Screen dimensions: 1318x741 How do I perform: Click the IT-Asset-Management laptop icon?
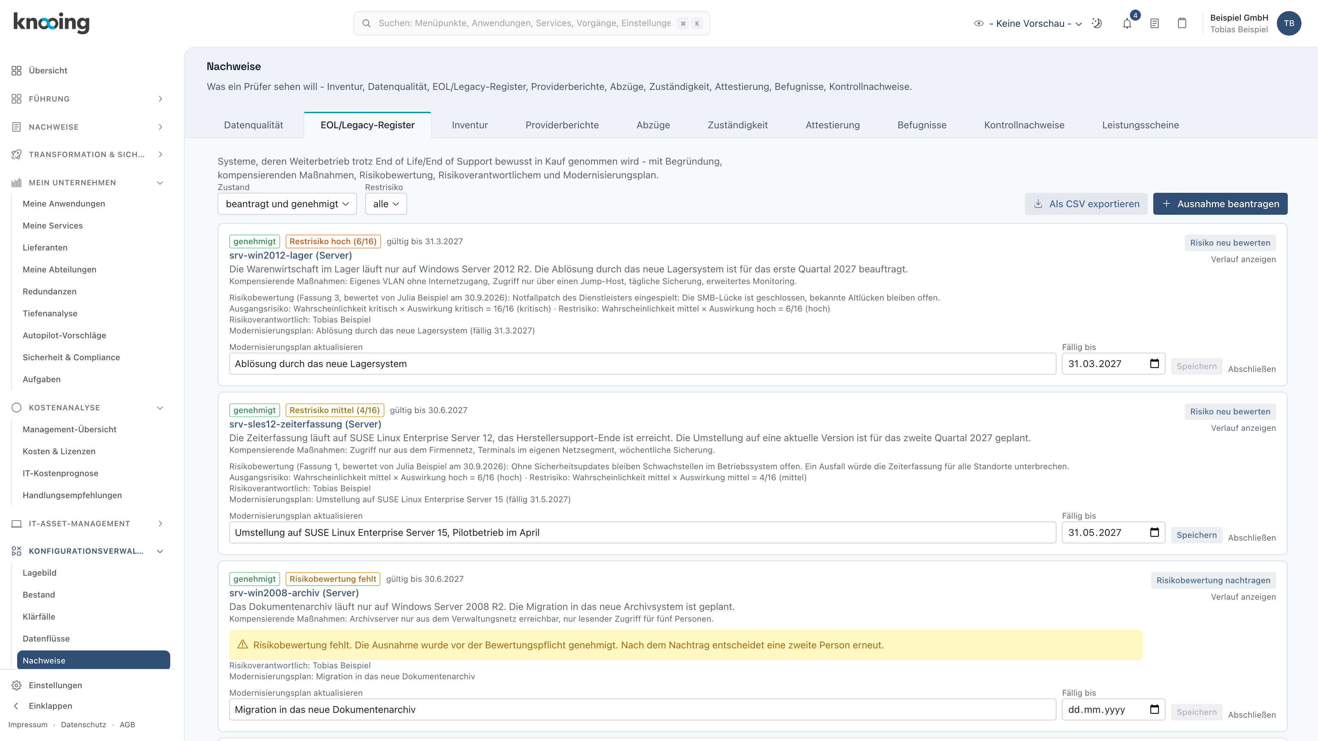tap(16, 524)
